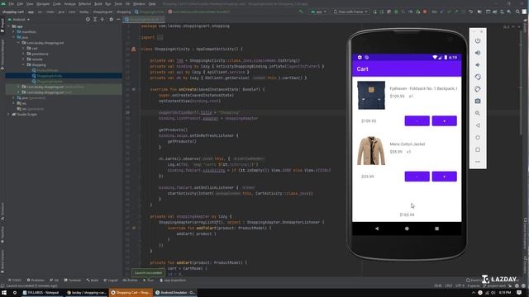The image size is (529, 297).
Task: Tap Android back navigation on phone screen
Action: [x=377, y=229]
